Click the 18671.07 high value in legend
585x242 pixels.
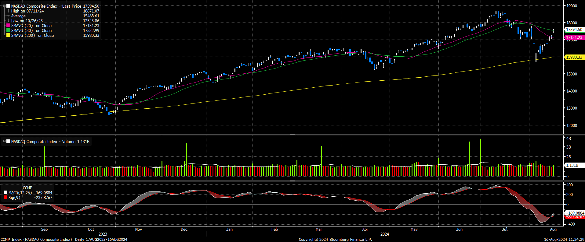(x=91, y=11)
